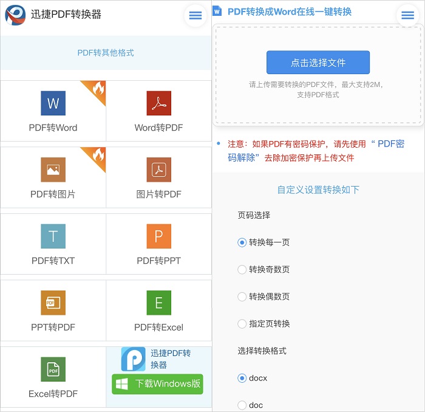Open the hamburger menu in the left panel
The width and height of the screenshot is (425, 412).
pyautogui.click(x=195, y=15)
